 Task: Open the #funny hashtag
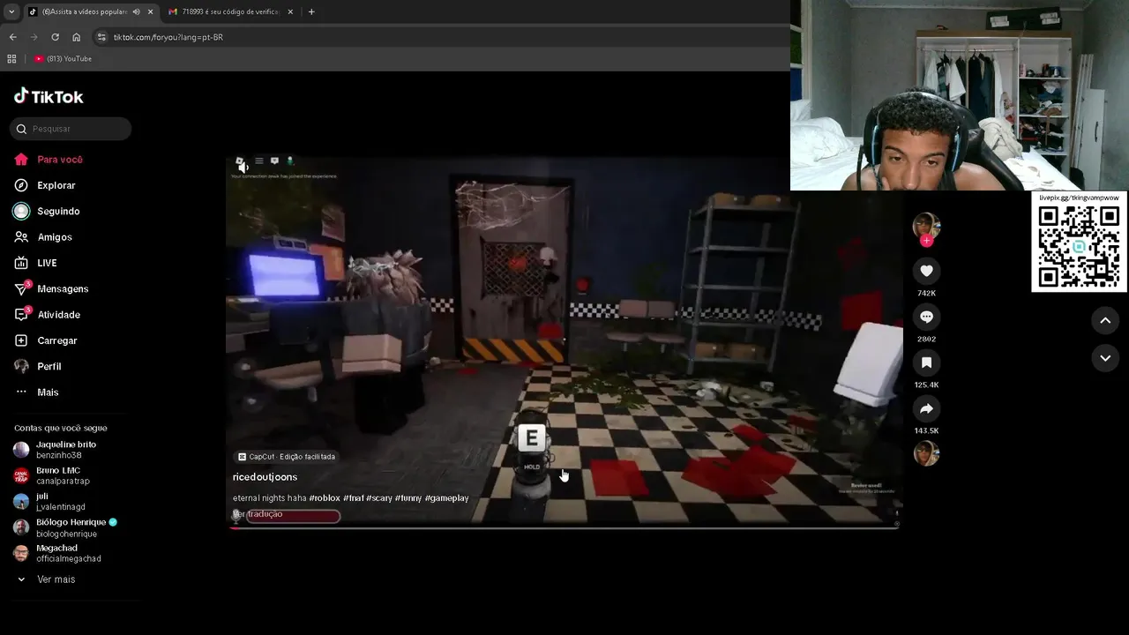click(408, 498)
